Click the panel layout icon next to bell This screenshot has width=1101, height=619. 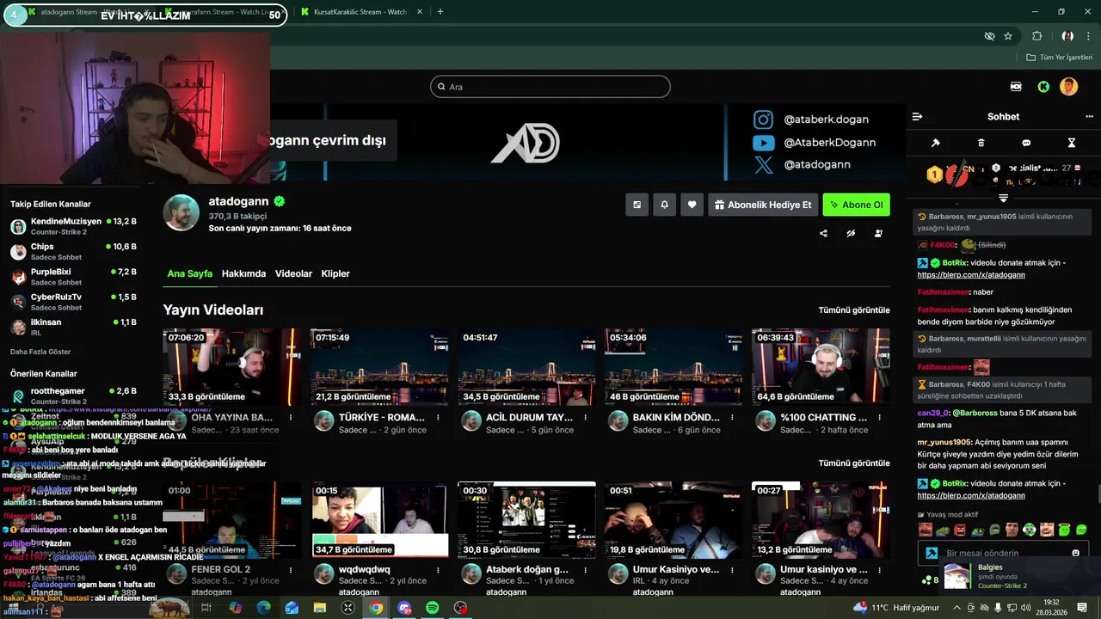coord(637,205)
